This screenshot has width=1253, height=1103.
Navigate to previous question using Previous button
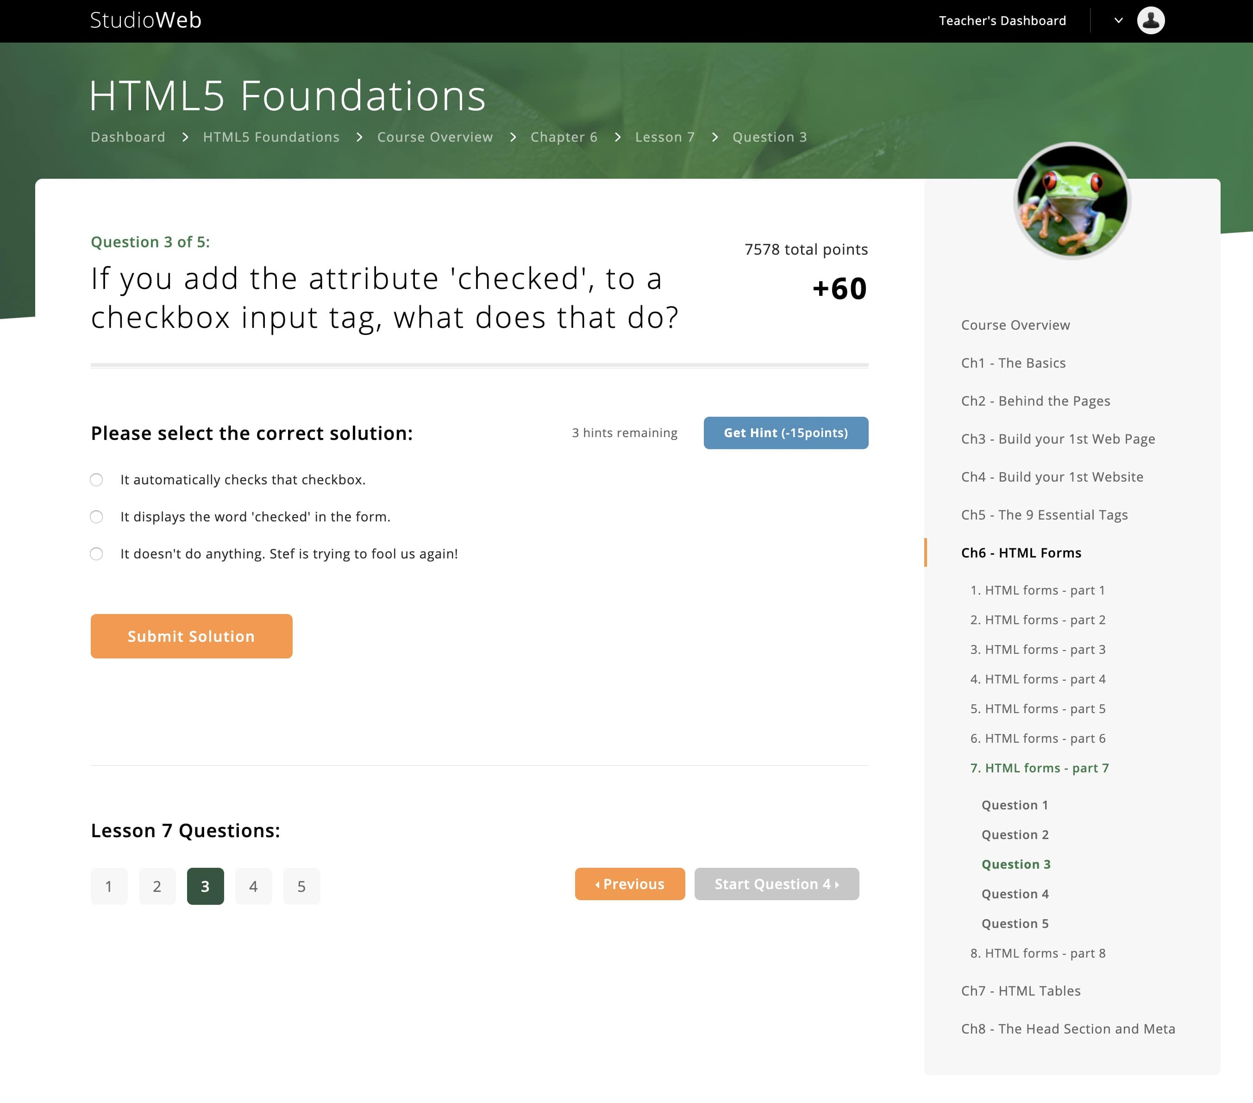(x=629, y=884)
